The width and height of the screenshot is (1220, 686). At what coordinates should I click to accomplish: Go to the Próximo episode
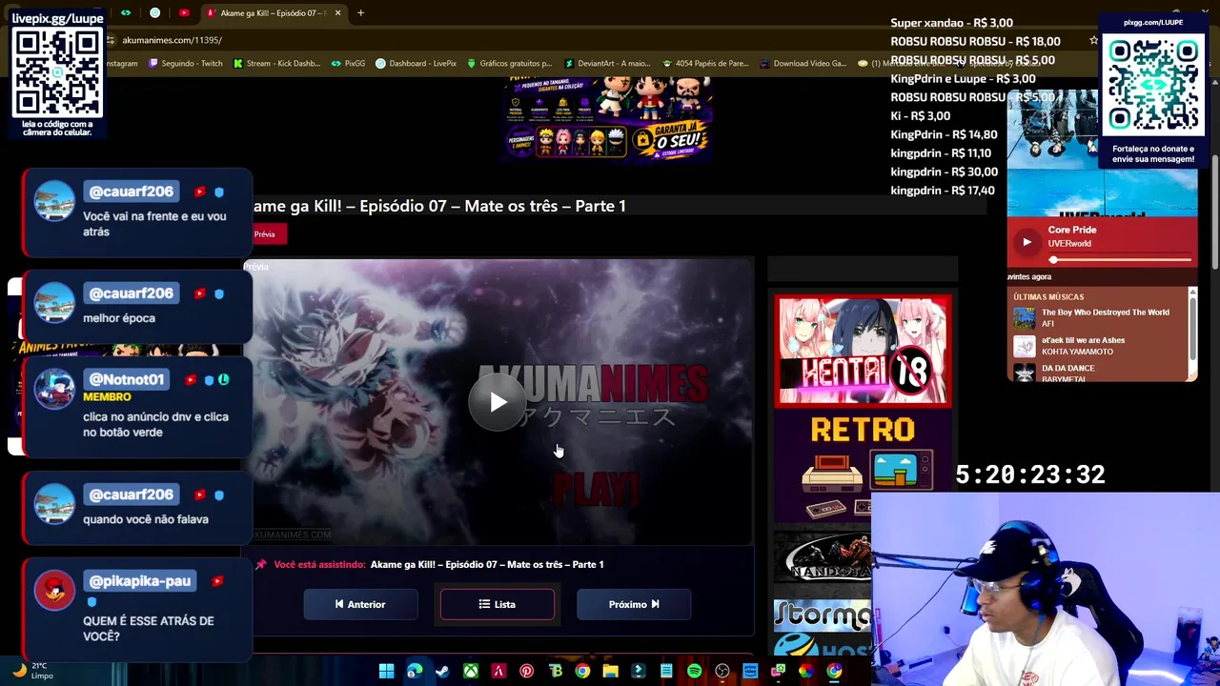point(634,604)
